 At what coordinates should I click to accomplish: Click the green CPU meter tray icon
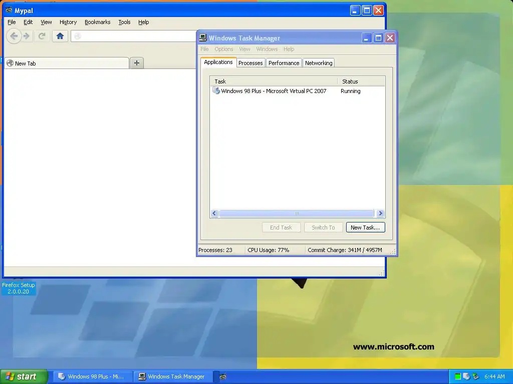click(458, 376)
